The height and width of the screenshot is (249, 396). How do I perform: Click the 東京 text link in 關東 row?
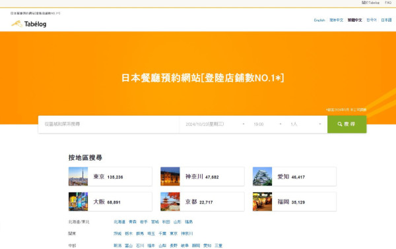[174, 234]
